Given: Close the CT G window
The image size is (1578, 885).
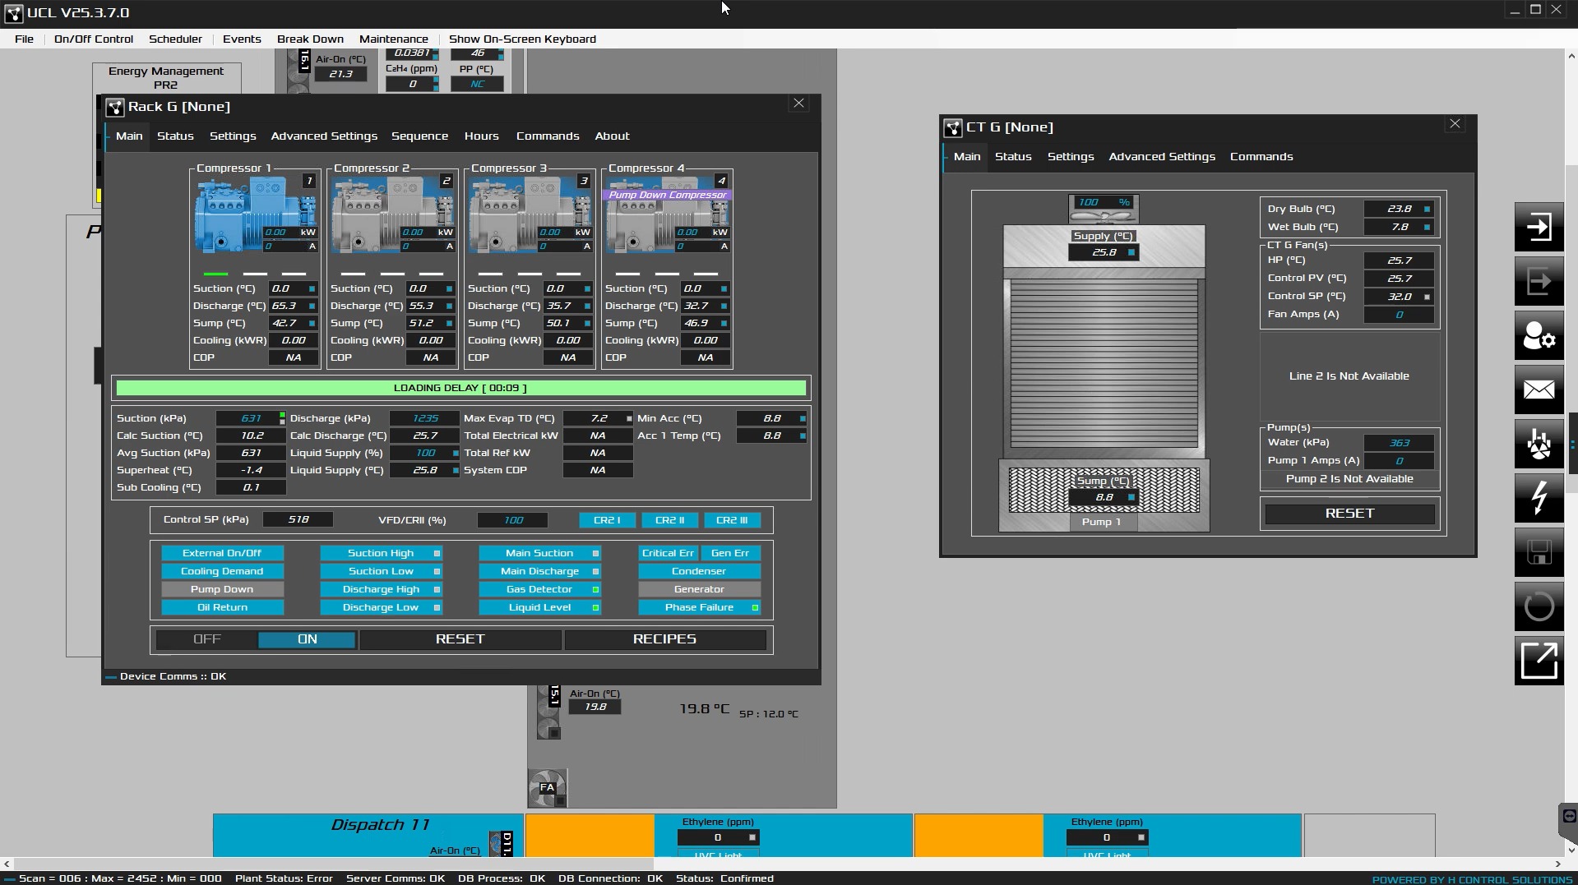Looking at the screenshot, I should click(1455, 124).
